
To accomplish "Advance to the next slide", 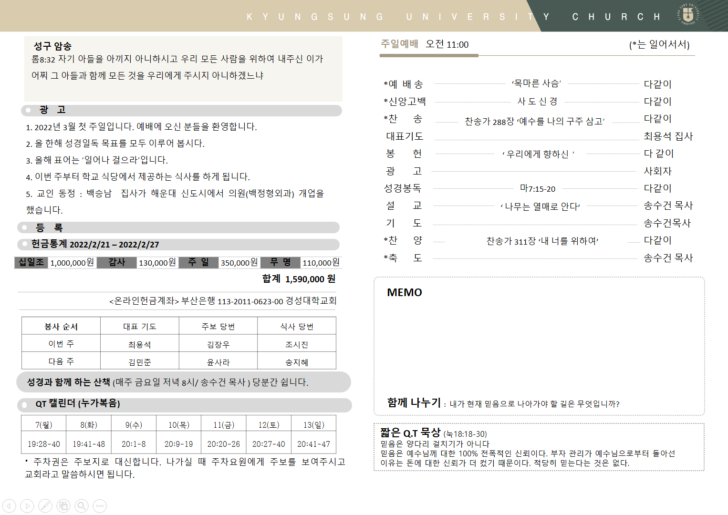I will (x=27, y=506).
